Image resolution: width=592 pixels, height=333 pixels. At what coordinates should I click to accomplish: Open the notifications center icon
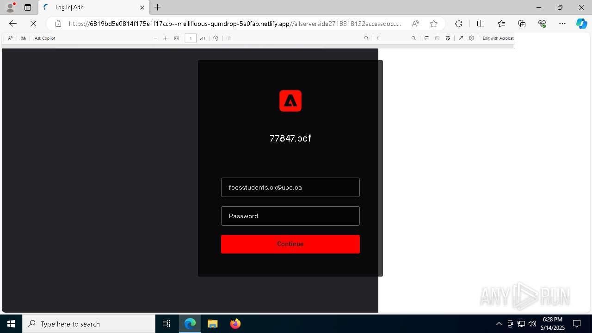(577, 324)
